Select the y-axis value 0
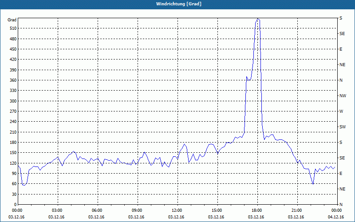 pos(16,204)
